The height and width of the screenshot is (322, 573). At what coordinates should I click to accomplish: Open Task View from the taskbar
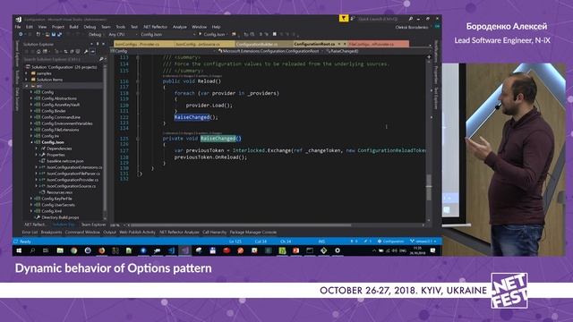46,250
